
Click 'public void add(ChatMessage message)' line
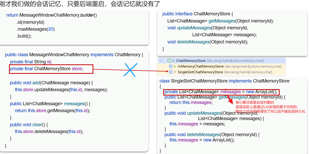[51, 83]
